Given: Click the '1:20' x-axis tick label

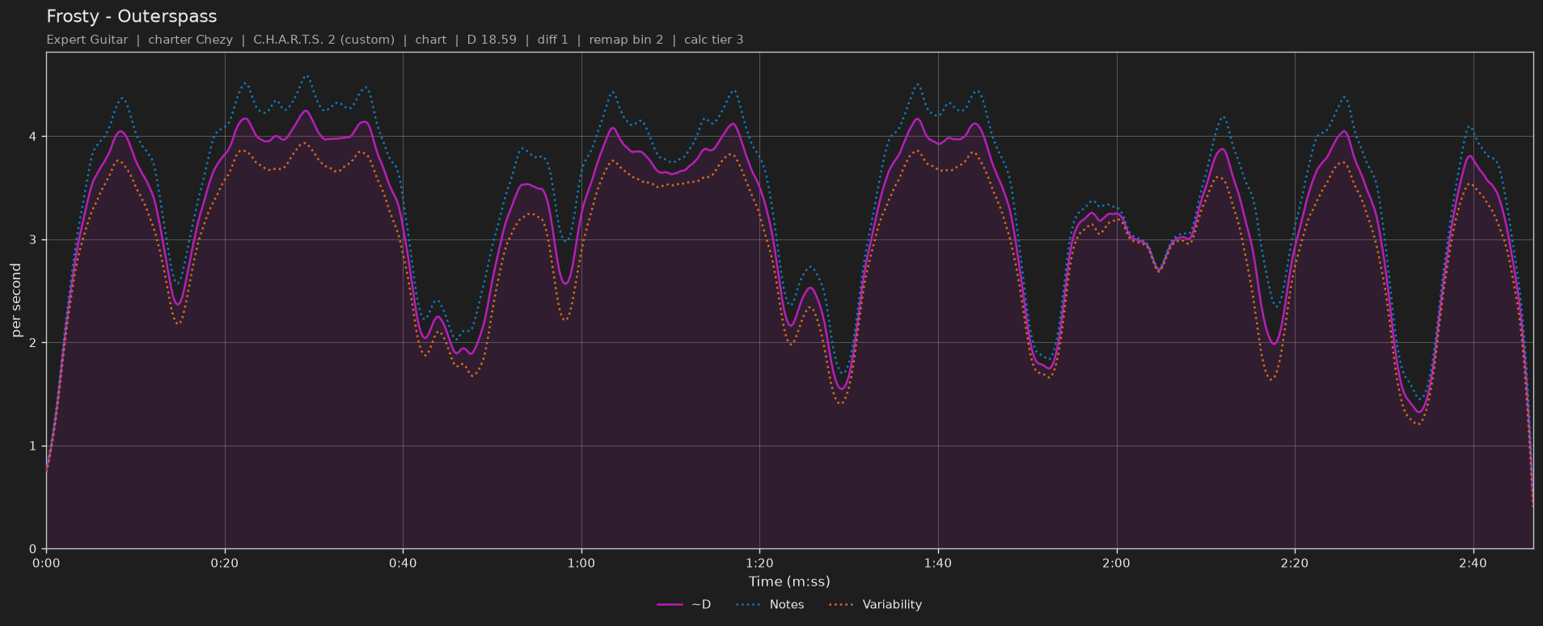Looking at the screenshot, I should (759, 563).
